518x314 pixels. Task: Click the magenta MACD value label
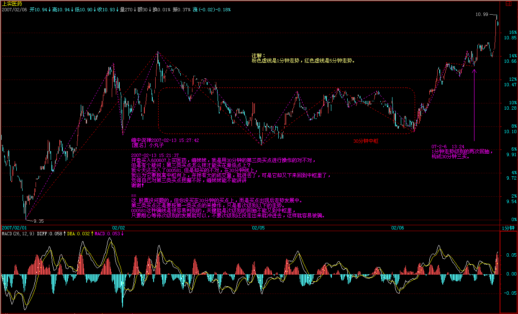coord(107,234)
